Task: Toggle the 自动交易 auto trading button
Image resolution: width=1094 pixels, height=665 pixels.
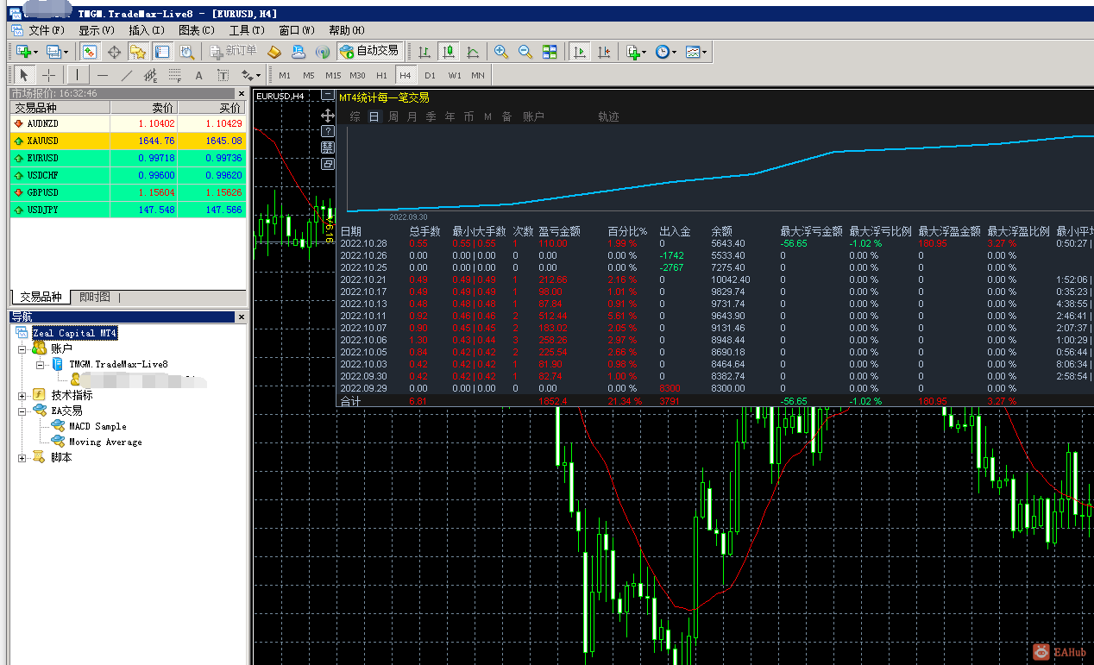Action: coord(369,52)
